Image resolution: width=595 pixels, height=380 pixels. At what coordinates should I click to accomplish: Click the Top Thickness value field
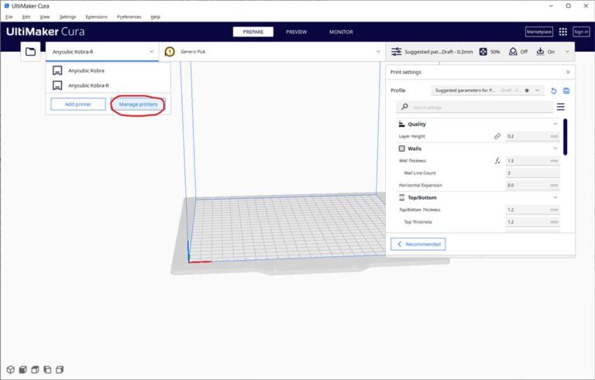tap(532, 222)
